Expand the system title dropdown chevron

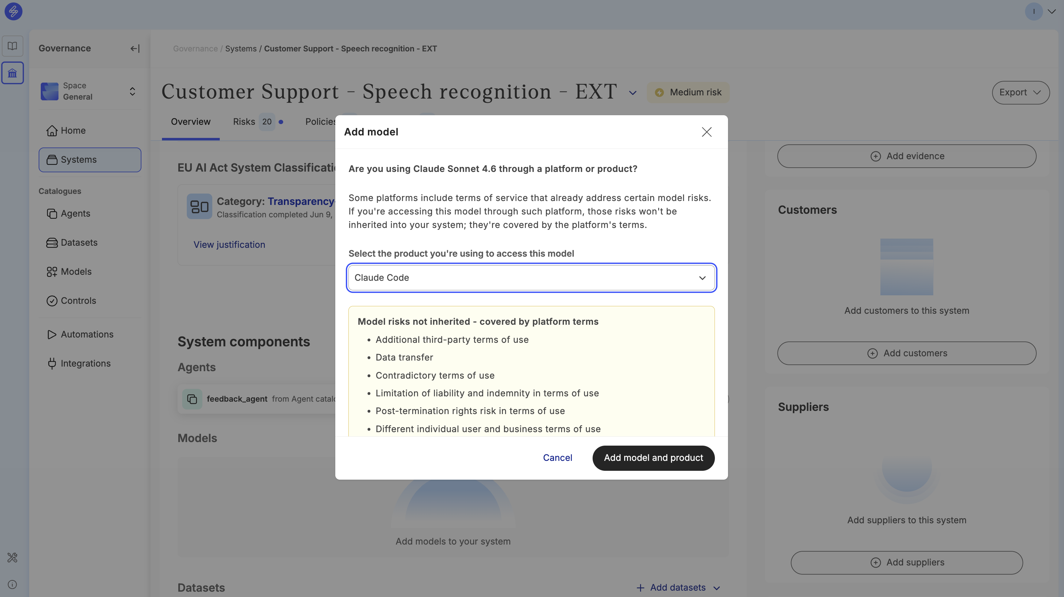click(x=632, y=93)
